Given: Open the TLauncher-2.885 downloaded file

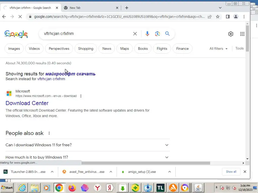Looking at the screenshot, I should click(x=25, y=172).
